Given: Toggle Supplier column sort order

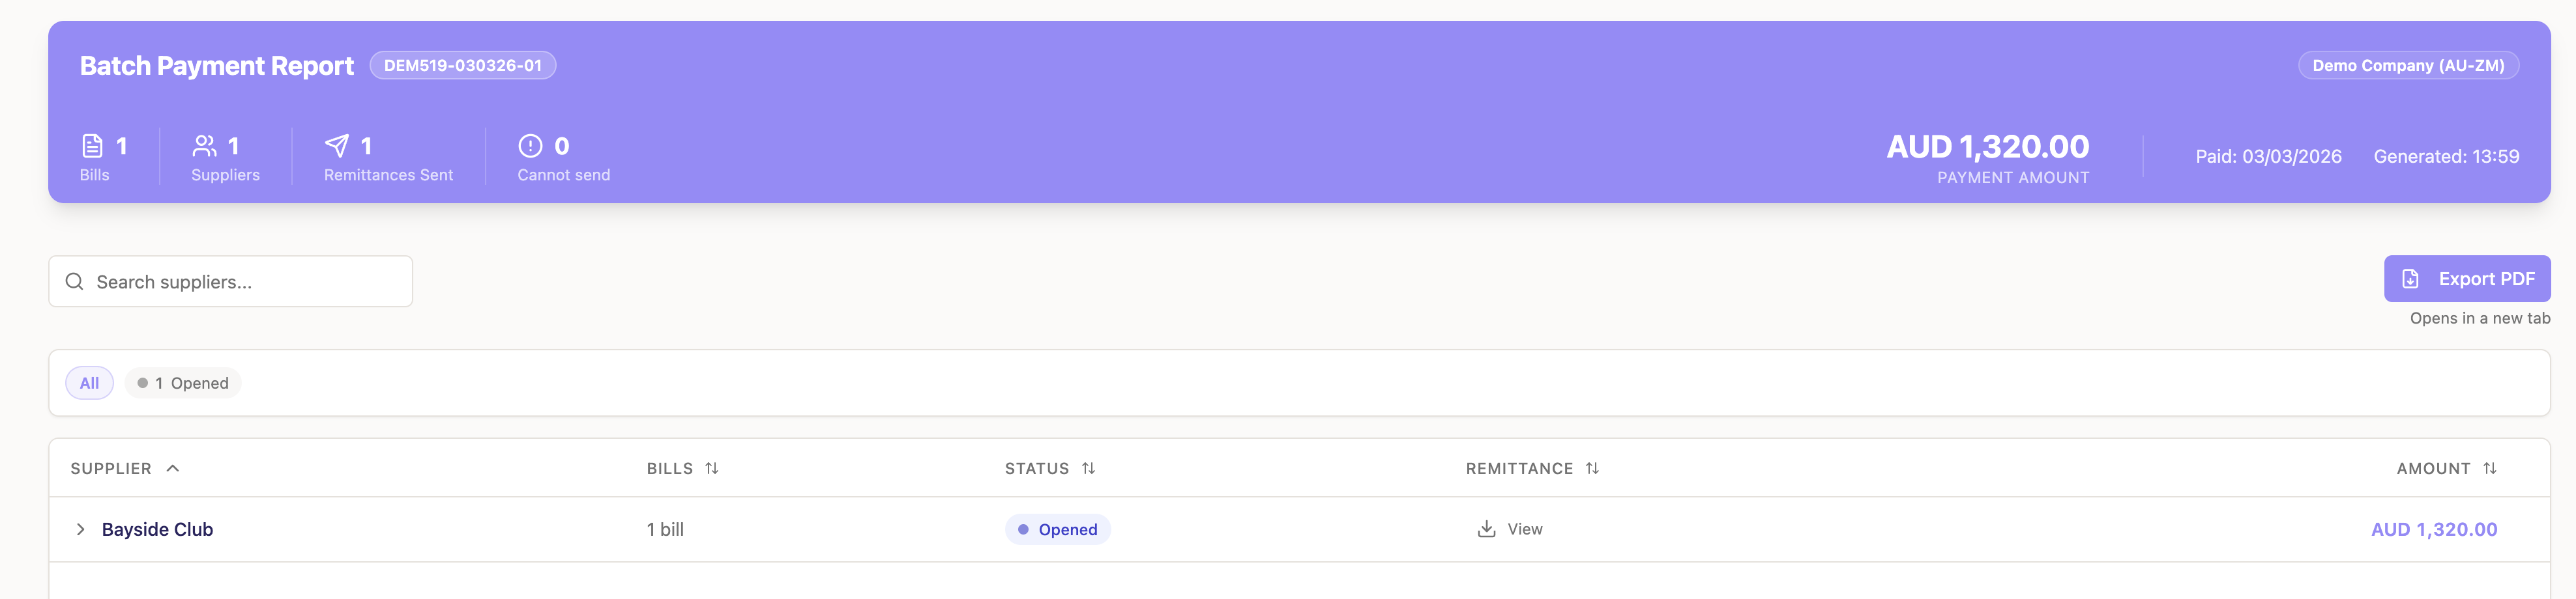Looking at the screenshot, I should (x=173, y=468).
